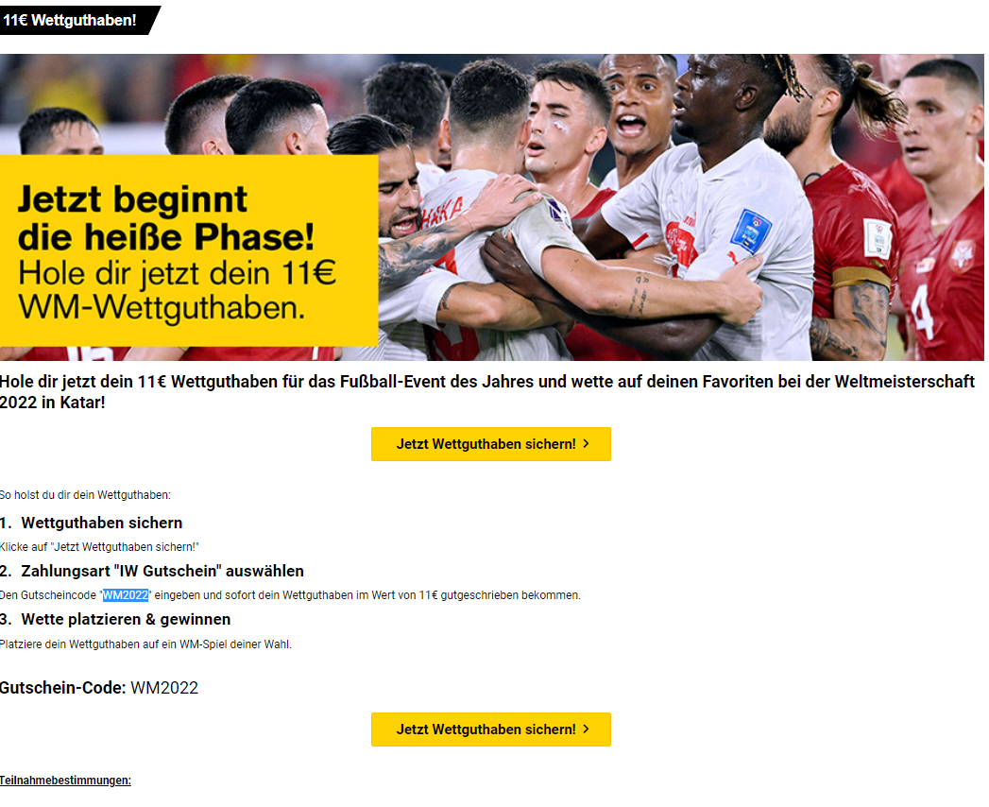Click the bold intro paragraph about Weltmeisterschaft 2022
Image resolution: width=989 pixels, height=807 pixels.
(x=487, y=392)
